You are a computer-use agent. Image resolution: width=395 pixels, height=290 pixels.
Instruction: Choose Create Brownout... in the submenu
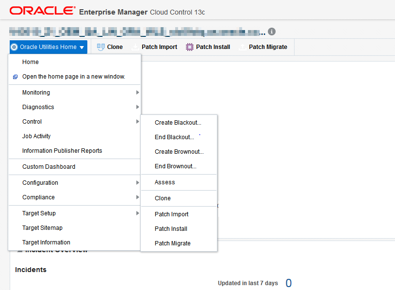pyautogui.click(x=179, y=151)
